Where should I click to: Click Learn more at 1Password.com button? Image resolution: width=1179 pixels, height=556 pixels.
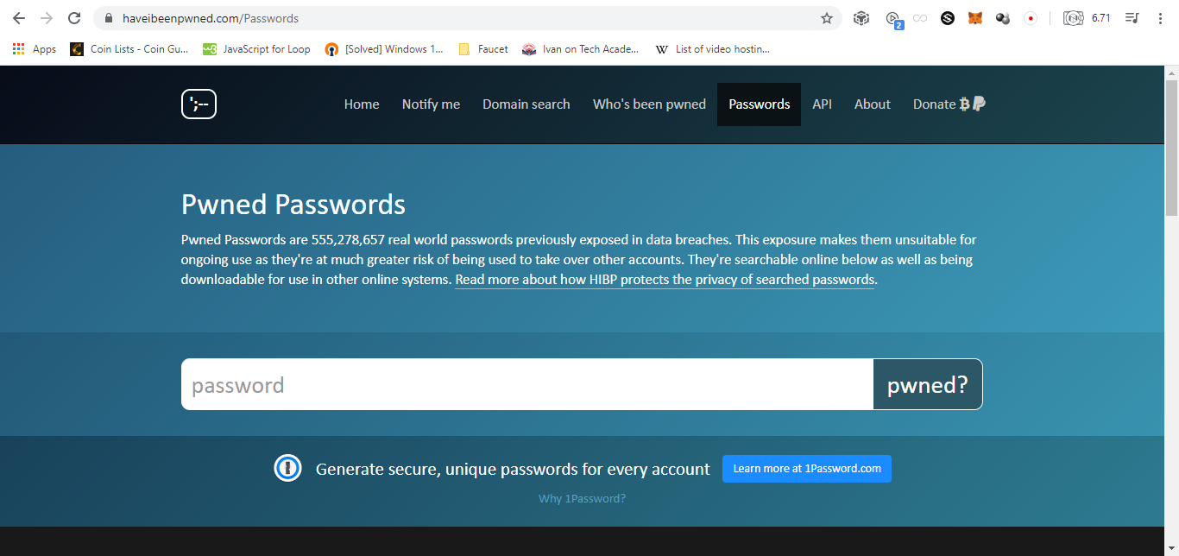pyautogui.click(x=807, y=469)
